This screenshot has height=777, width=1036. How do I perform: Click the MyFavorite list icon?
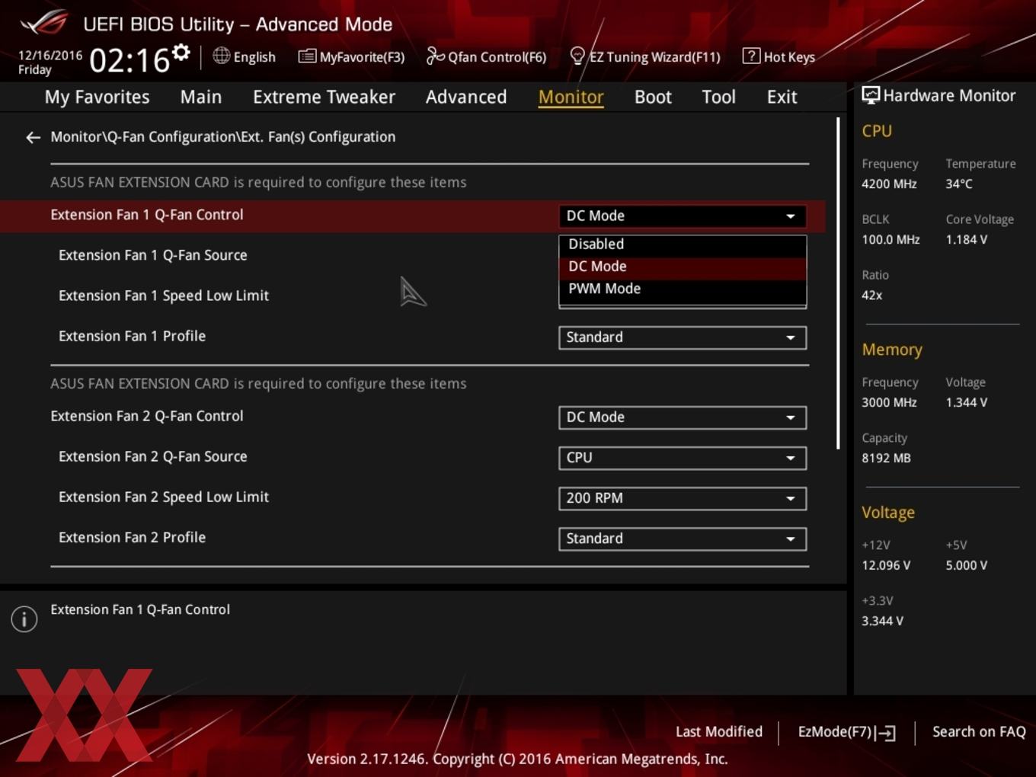[307, 56]
